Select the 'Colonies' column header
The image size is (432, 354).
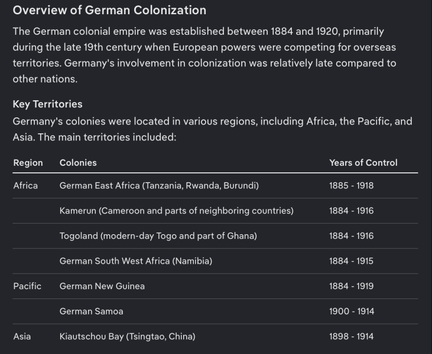point(78,163)
